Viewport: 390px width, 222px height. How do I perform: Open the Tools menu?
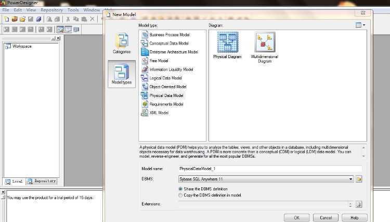pos(73,10)
